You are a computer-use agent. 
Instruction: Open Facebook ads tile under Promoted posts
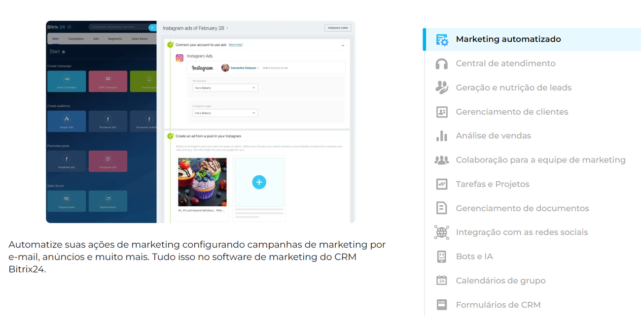click(x=67, y=161)
